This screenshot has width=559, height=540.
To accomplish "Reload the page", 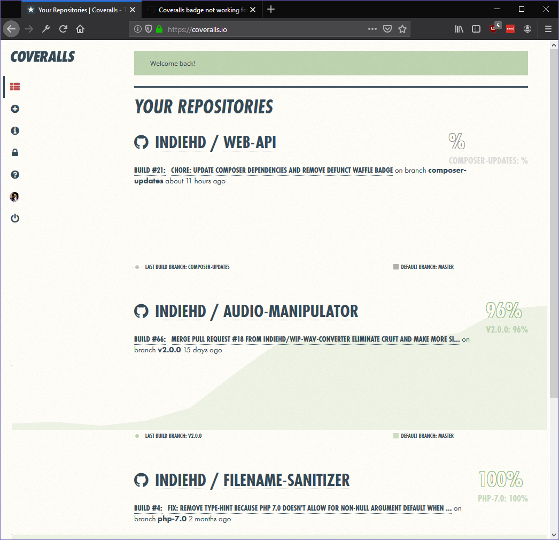I will 63,29.
